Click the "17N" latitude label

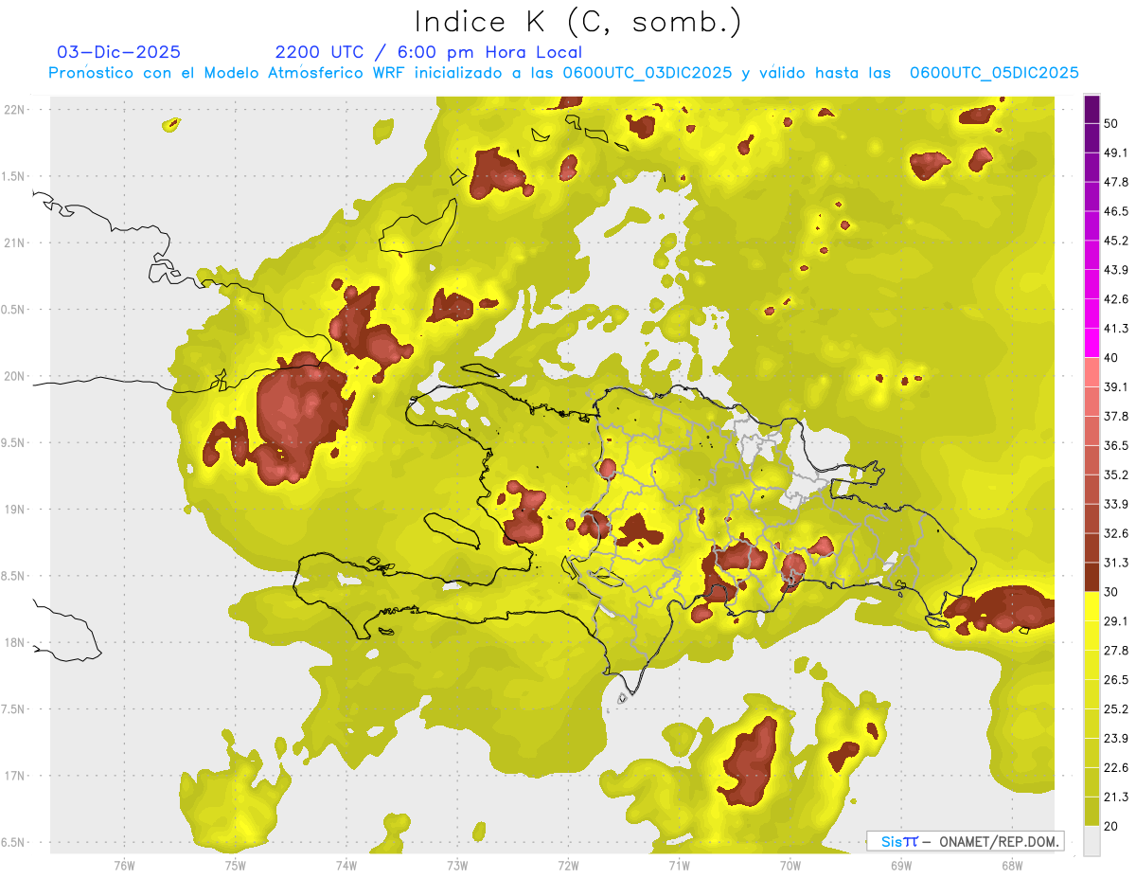(x=14, y=776)
